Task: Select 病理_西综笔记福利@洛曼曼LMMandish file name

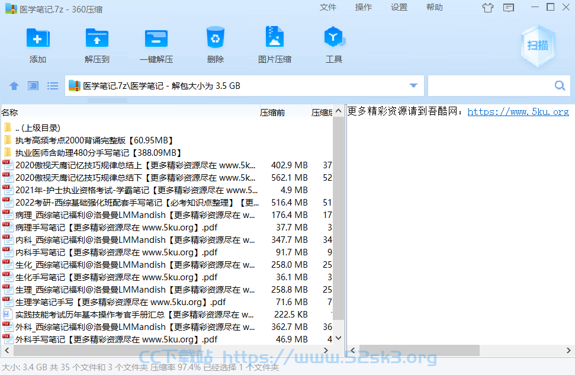Action: click(x=136, y=215)
